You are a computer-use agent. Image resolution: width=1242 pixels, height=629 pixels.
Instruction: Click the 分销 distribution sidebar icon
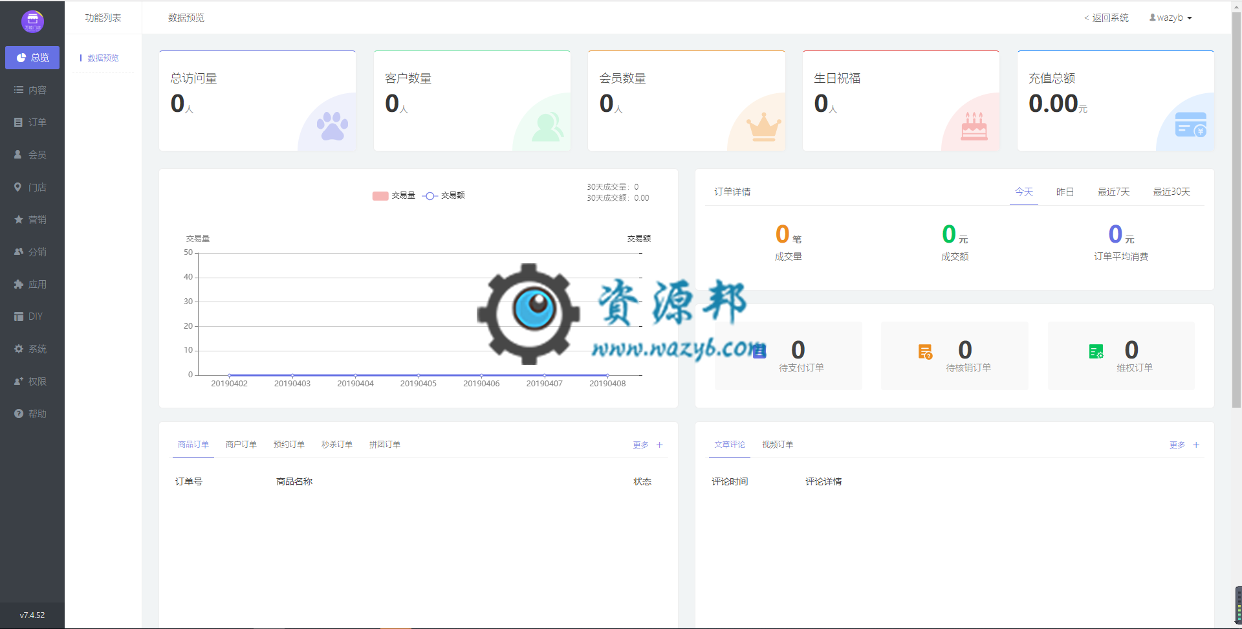tap(19, 252)
